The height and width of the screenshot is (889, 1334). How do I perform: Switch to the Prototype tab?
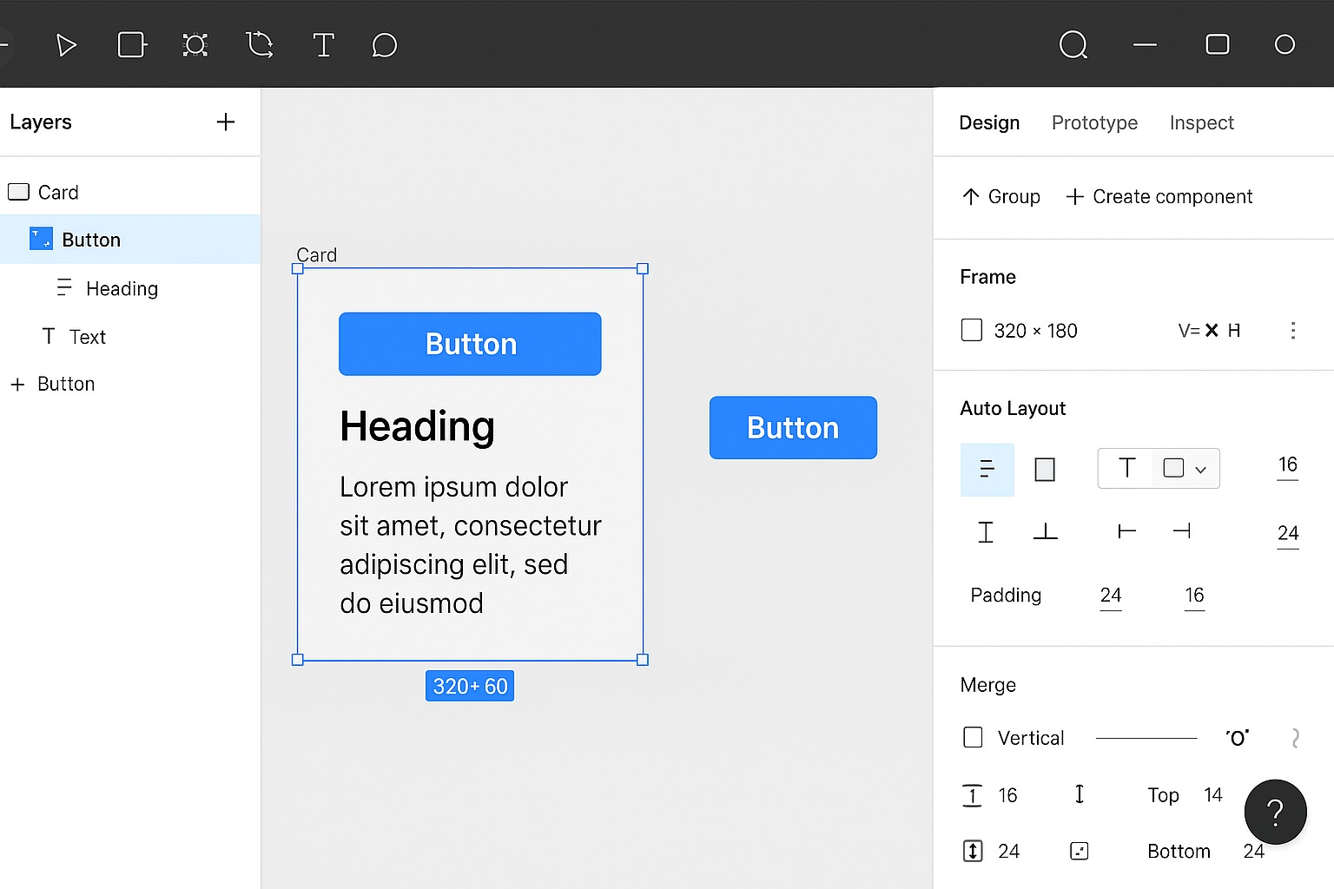[x=1094, y=122]
